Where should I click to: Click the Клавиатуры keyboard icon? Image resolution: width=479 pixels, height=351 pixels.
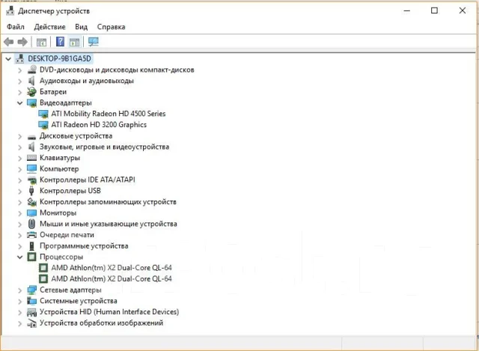pos(31,158)
